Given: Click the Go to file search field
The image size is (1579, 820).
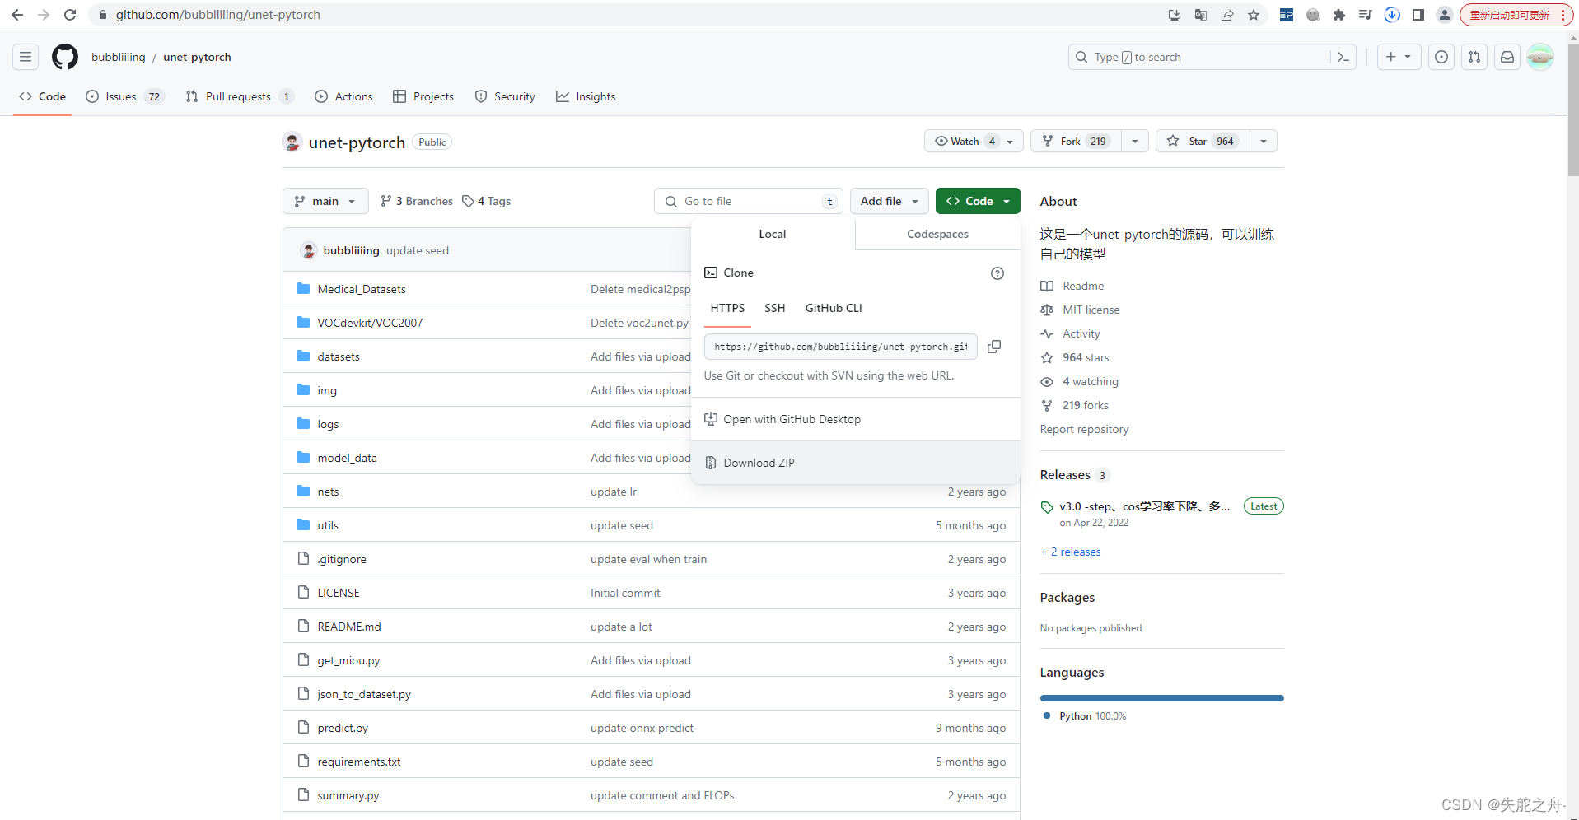Looking at the screenshot, I should (748, 201).
